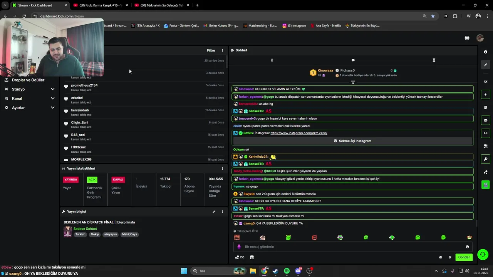Open the activity feed three-dot menu
This screenshot has height=277, width=493.
pos(222,50)
